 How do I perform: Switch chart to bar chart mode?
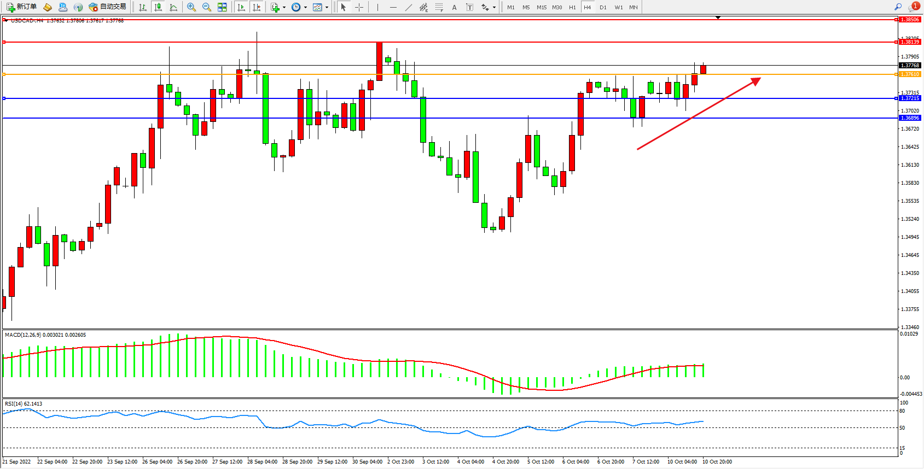pyautogui.click(x=143, y=7)
